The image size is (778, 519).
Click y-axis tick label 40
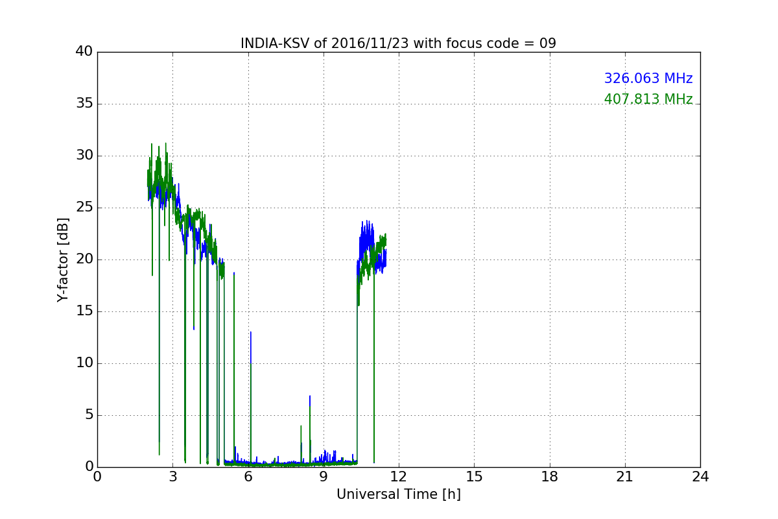(x=84, y=52)
